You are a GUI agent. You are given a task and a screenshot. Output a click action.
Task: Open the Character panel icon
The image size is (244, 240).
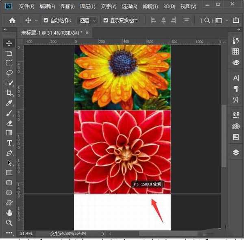[235, 78]
